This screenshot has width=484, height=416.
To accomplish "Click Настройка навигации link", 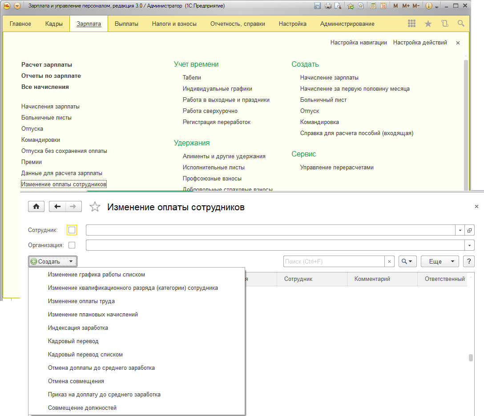I will click(358, 43).
